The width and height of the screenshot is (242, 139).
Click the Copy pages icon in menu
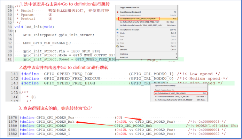point(117,43)
